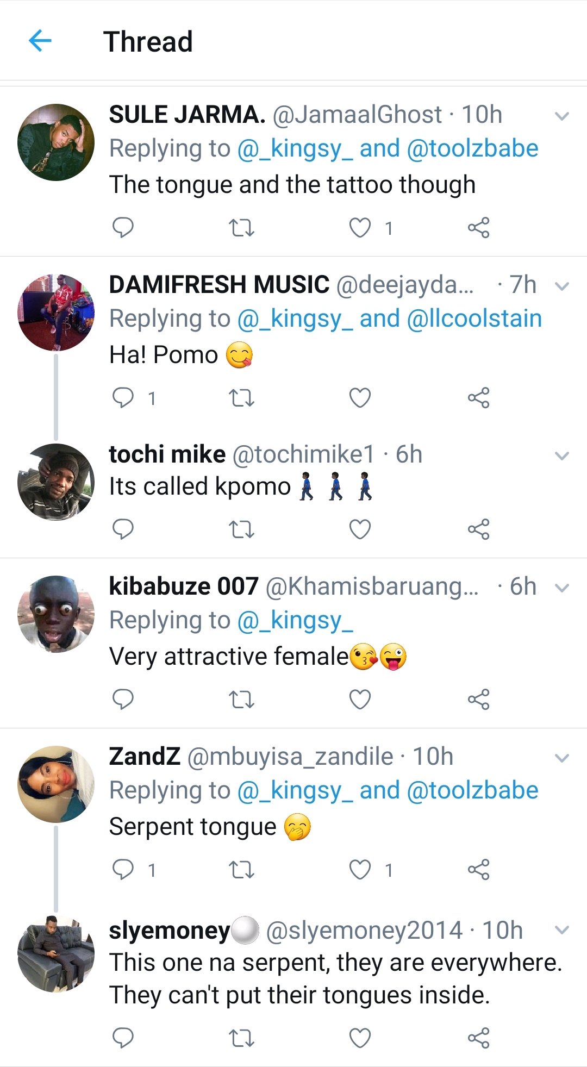Open kibabuze 007's avatar
Image resolution: width=587 pixels, height=1067 pixels.
(x=56, y=614)
